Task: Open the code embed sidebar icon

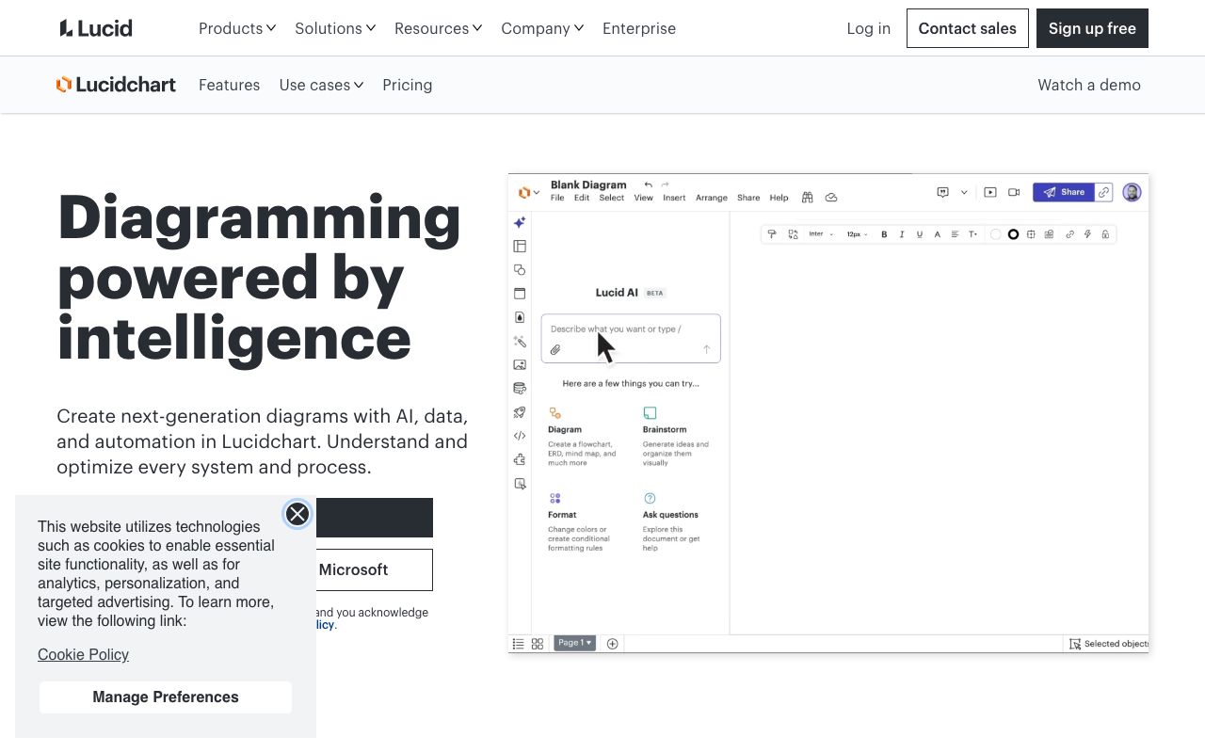Action: [520, 436]
